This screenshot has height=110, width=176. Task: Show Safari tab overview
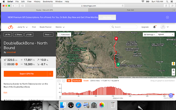[x=172, y=6]
